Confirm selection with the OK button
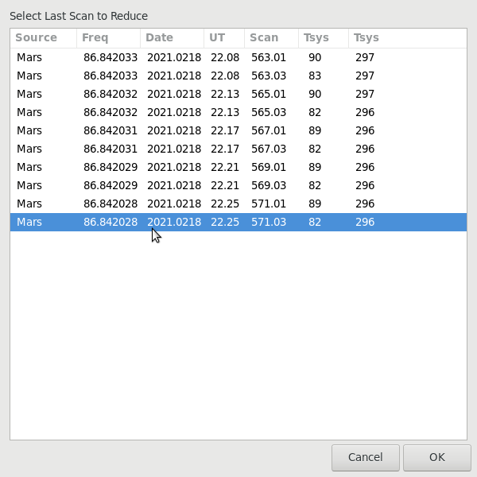Image resolution: width=477 pixels, height=477 pixels. pyautogui.click(x=436, y=457)
